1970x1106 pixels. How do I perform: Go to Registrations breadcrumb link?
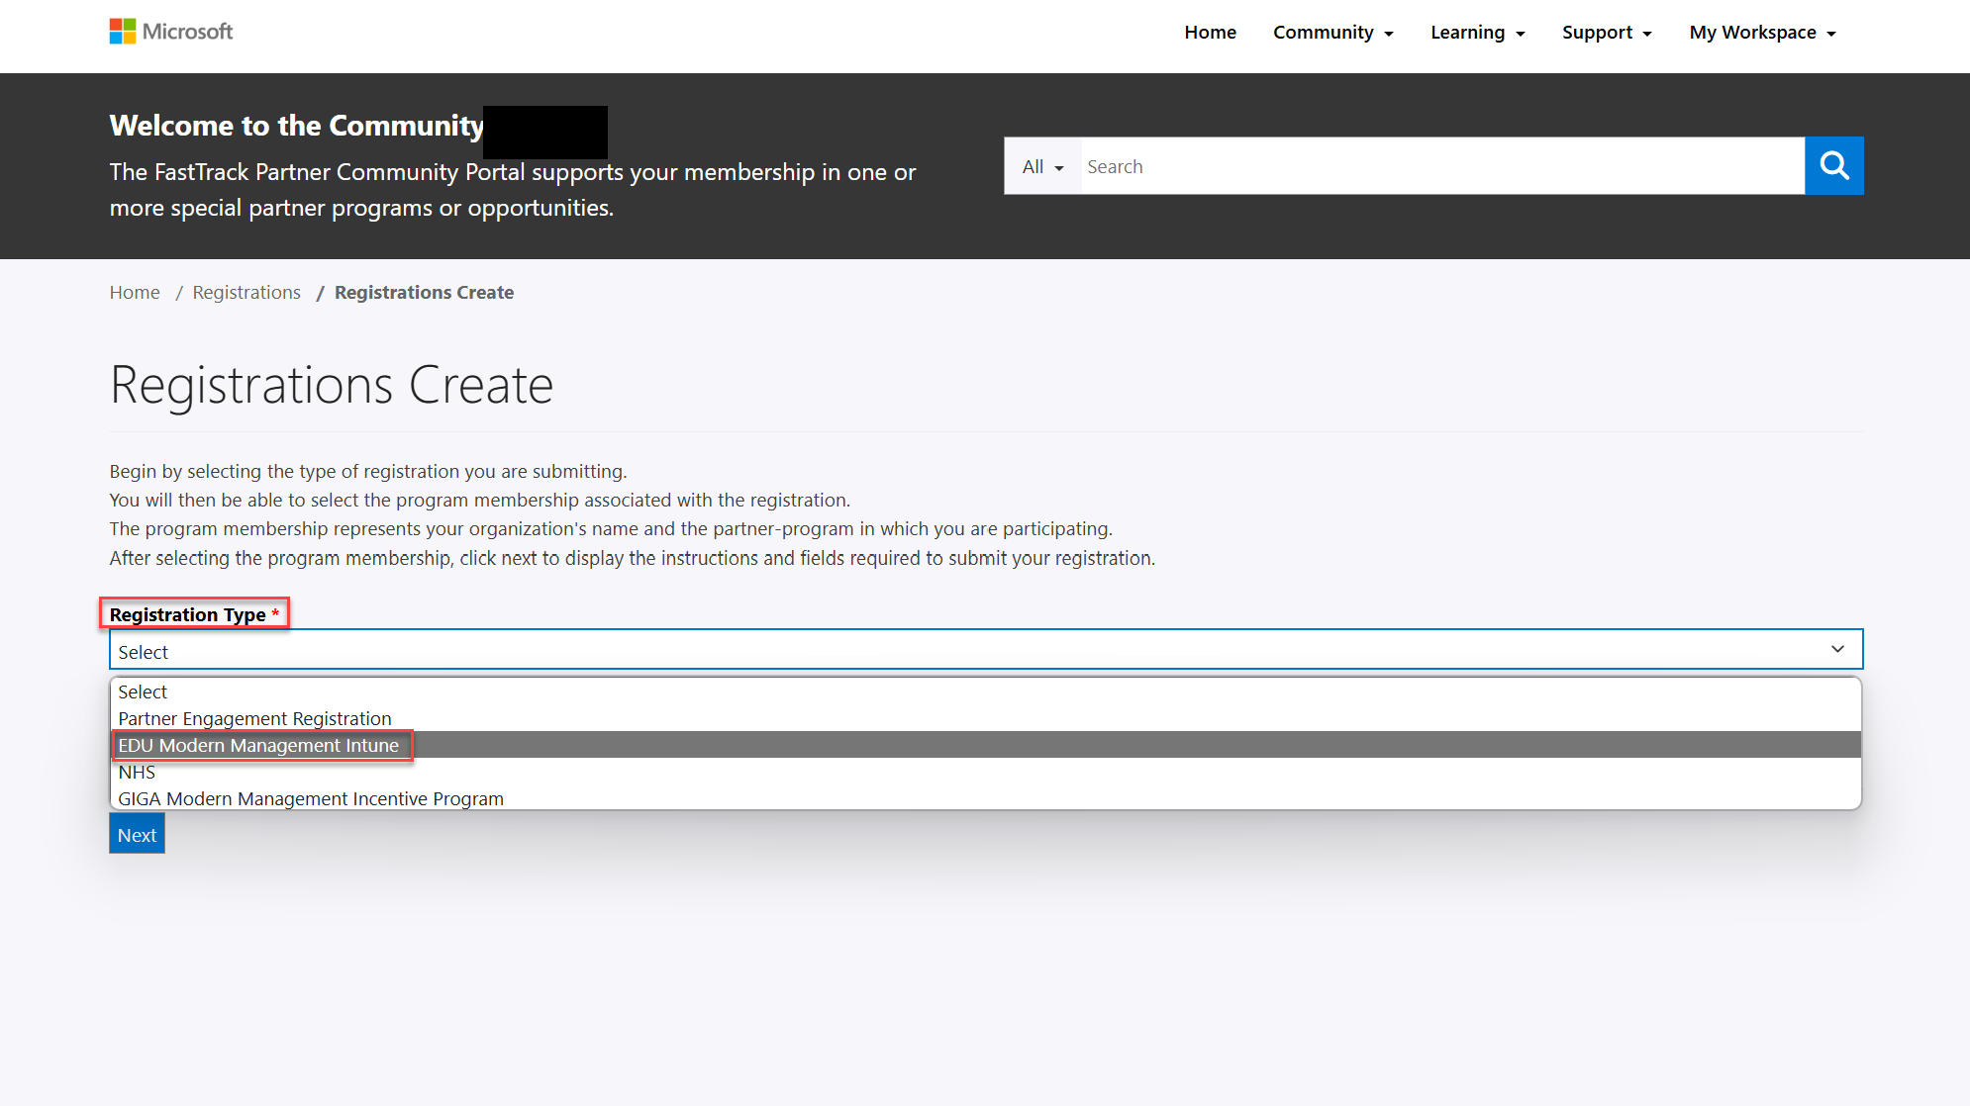pyautogui.click(x=246, y=293)
